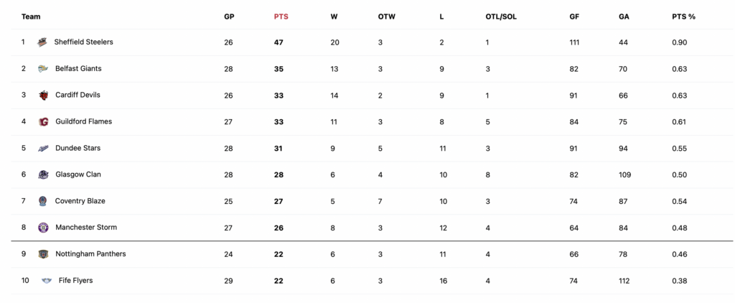The image size is (735, 303).
Task: Sort standings by OTL/SOL column header
Action: [x=501, y=17]
